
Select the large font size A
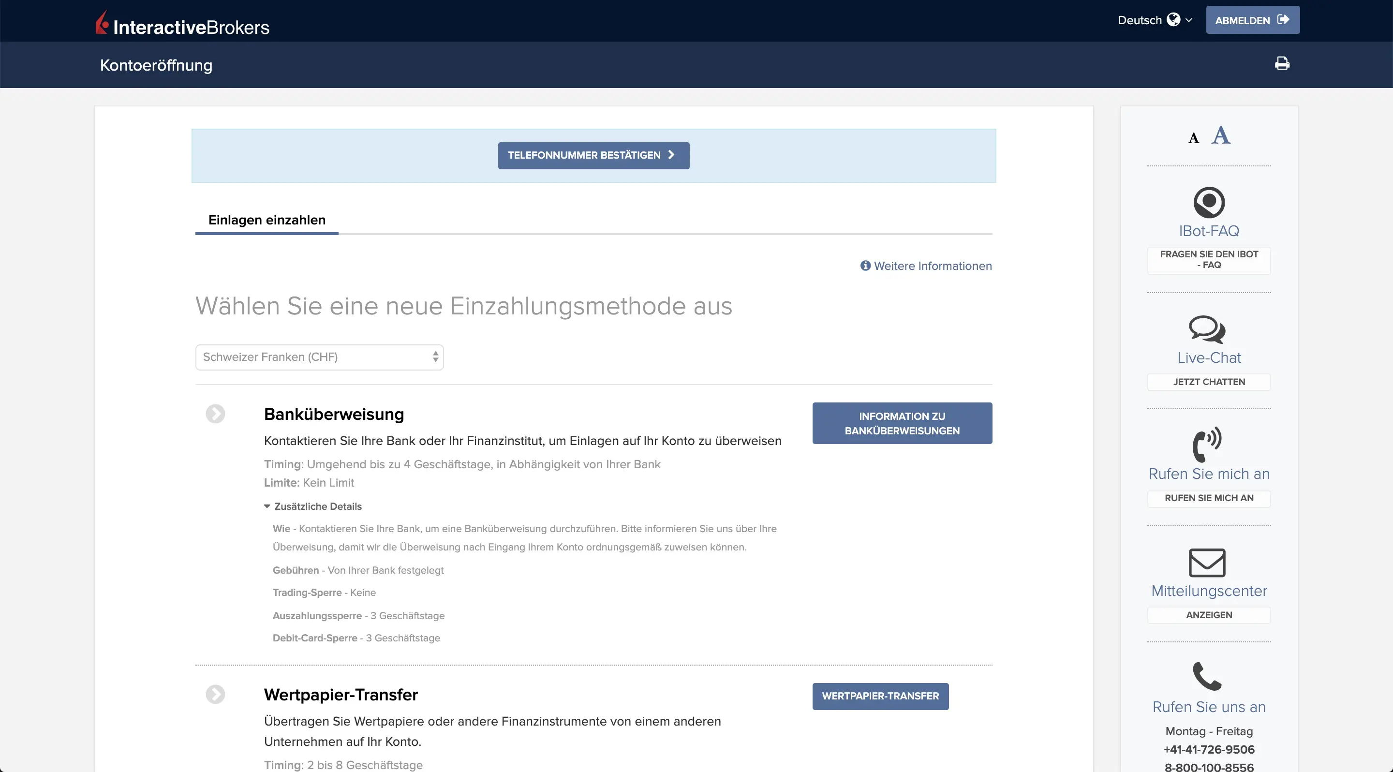click(x=1220, y=135)
